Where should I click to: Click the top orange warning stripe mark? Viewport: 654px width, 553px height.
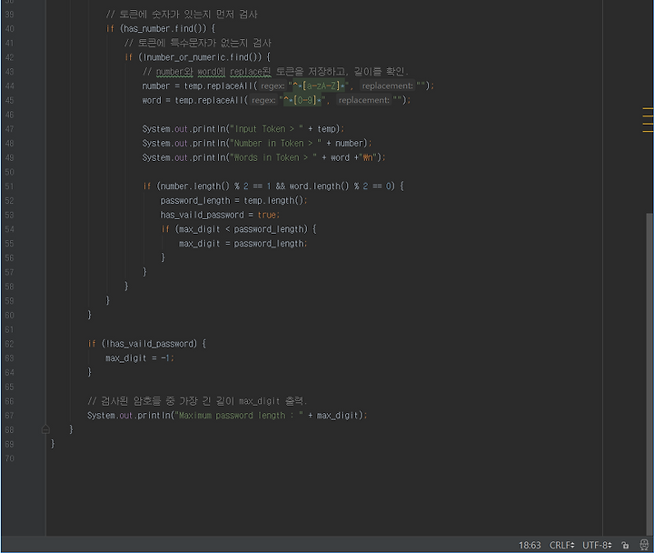point(648,108)
